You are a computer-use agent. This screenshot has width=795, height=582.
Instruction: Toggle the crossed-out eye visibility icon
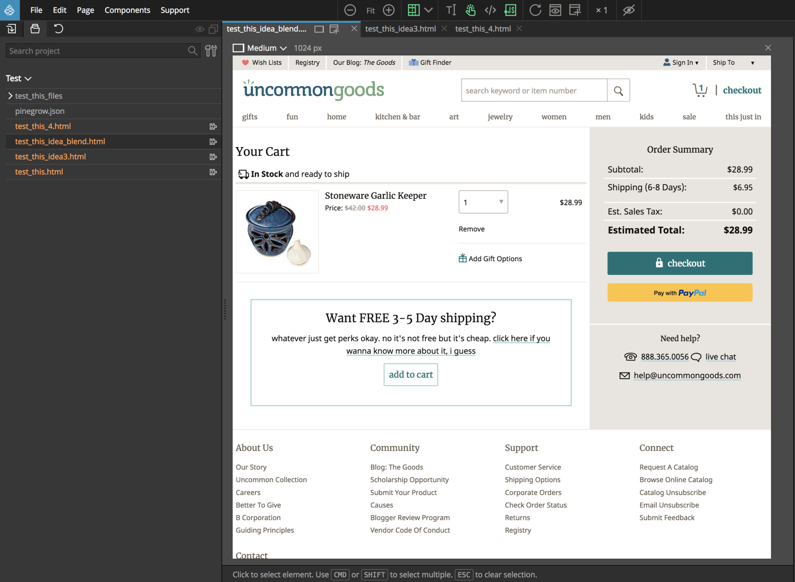pos(628,10)
